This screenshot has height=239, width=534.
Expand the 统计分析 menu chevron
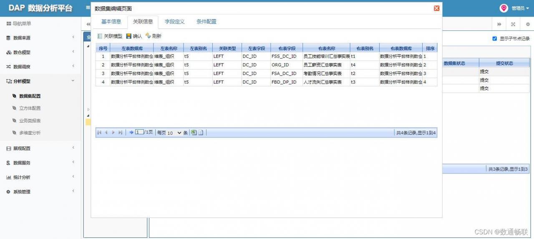tap(73, 176)
